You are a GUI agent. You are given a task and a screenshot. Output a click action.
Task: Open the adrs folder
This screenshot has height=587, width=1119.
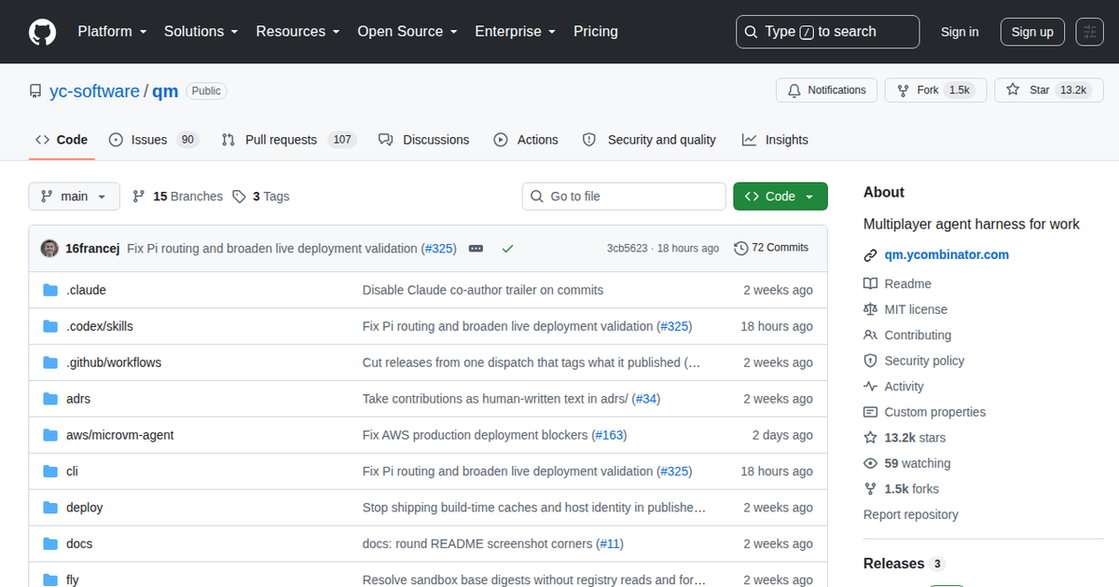tap(78, 399)
